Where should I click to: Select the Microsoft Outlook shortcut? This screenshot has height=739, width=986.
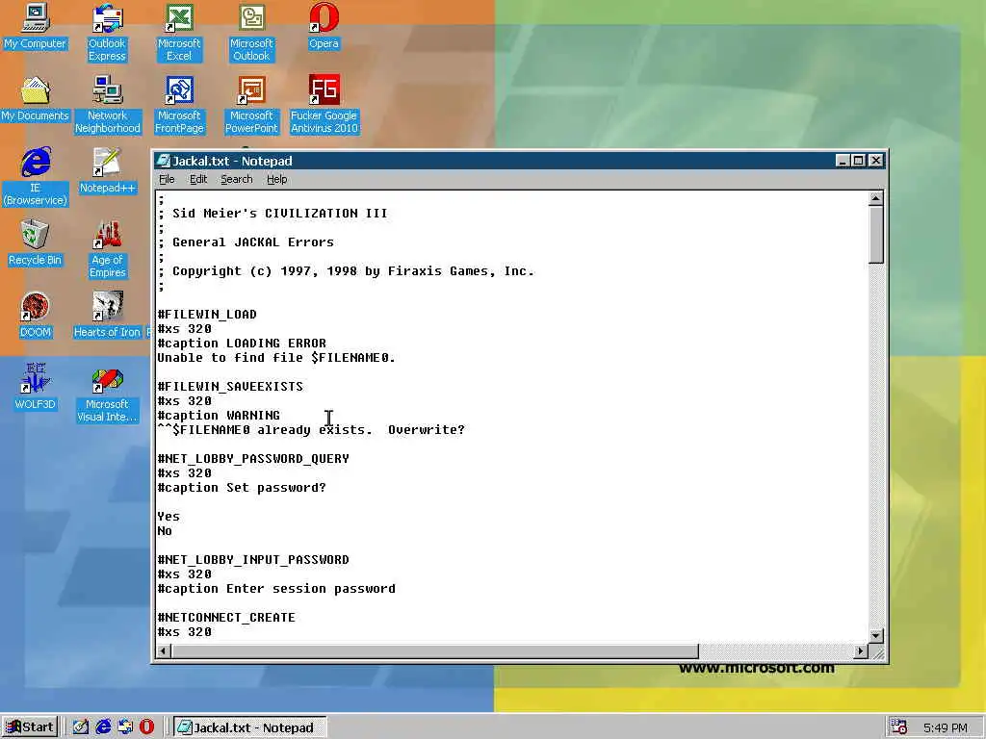251,33
